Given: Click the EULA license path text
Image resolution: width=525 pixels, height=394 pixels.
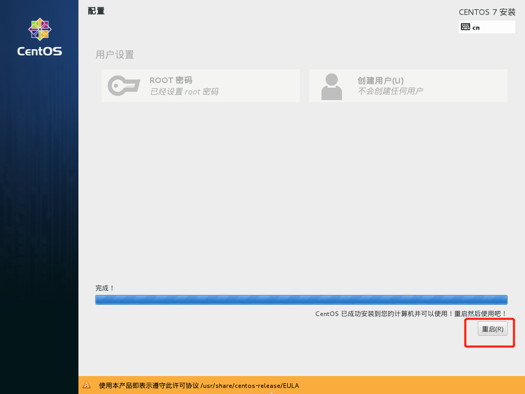Looking at the screenshot, I should (249, 385).
